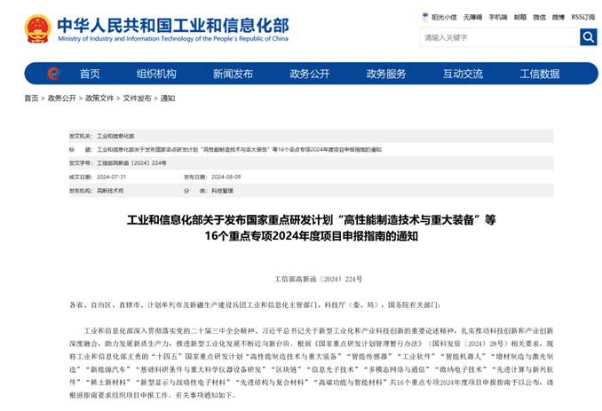Click the salutation line starting 各省、自治区

pyautogui.click(x=255, y=305)
